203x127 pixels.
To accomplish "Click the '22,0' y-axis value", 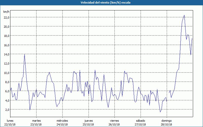I will [x=7, y=18].
